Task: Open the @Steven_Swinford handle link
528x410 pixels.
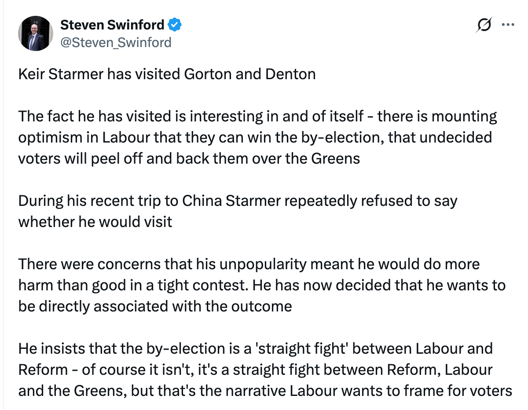Action: click(x=115, y=42)
